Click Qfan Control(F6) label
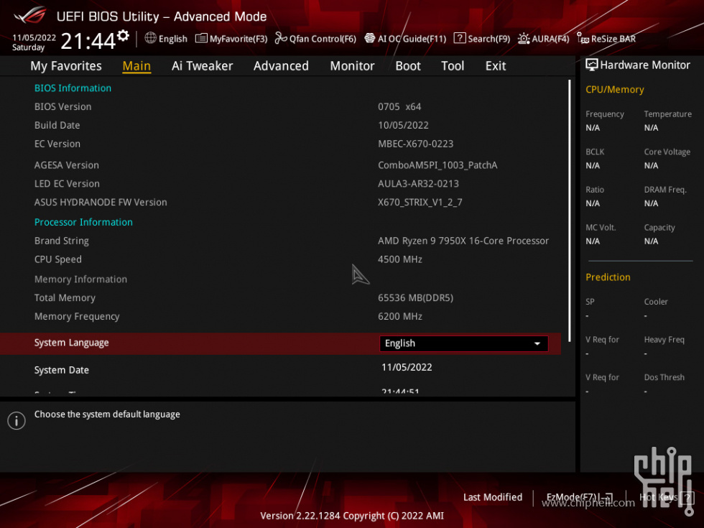Screen dimensions: 704x528 [323, 39]
